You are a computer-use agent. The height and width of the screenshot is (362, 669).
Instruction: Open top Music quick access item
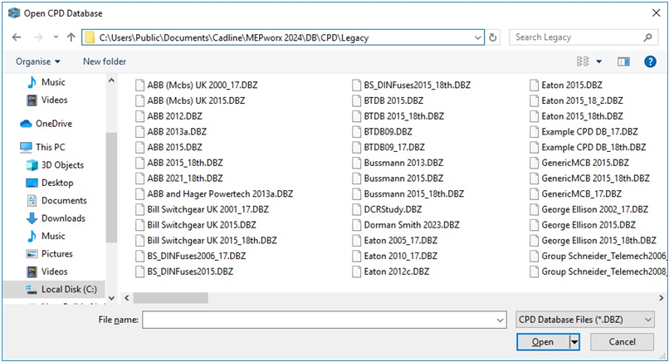[x=46, y=82]
